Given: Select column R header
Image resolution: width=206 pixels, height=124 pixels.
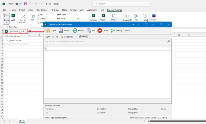Looking at the screenshot, I should point(179,35).
